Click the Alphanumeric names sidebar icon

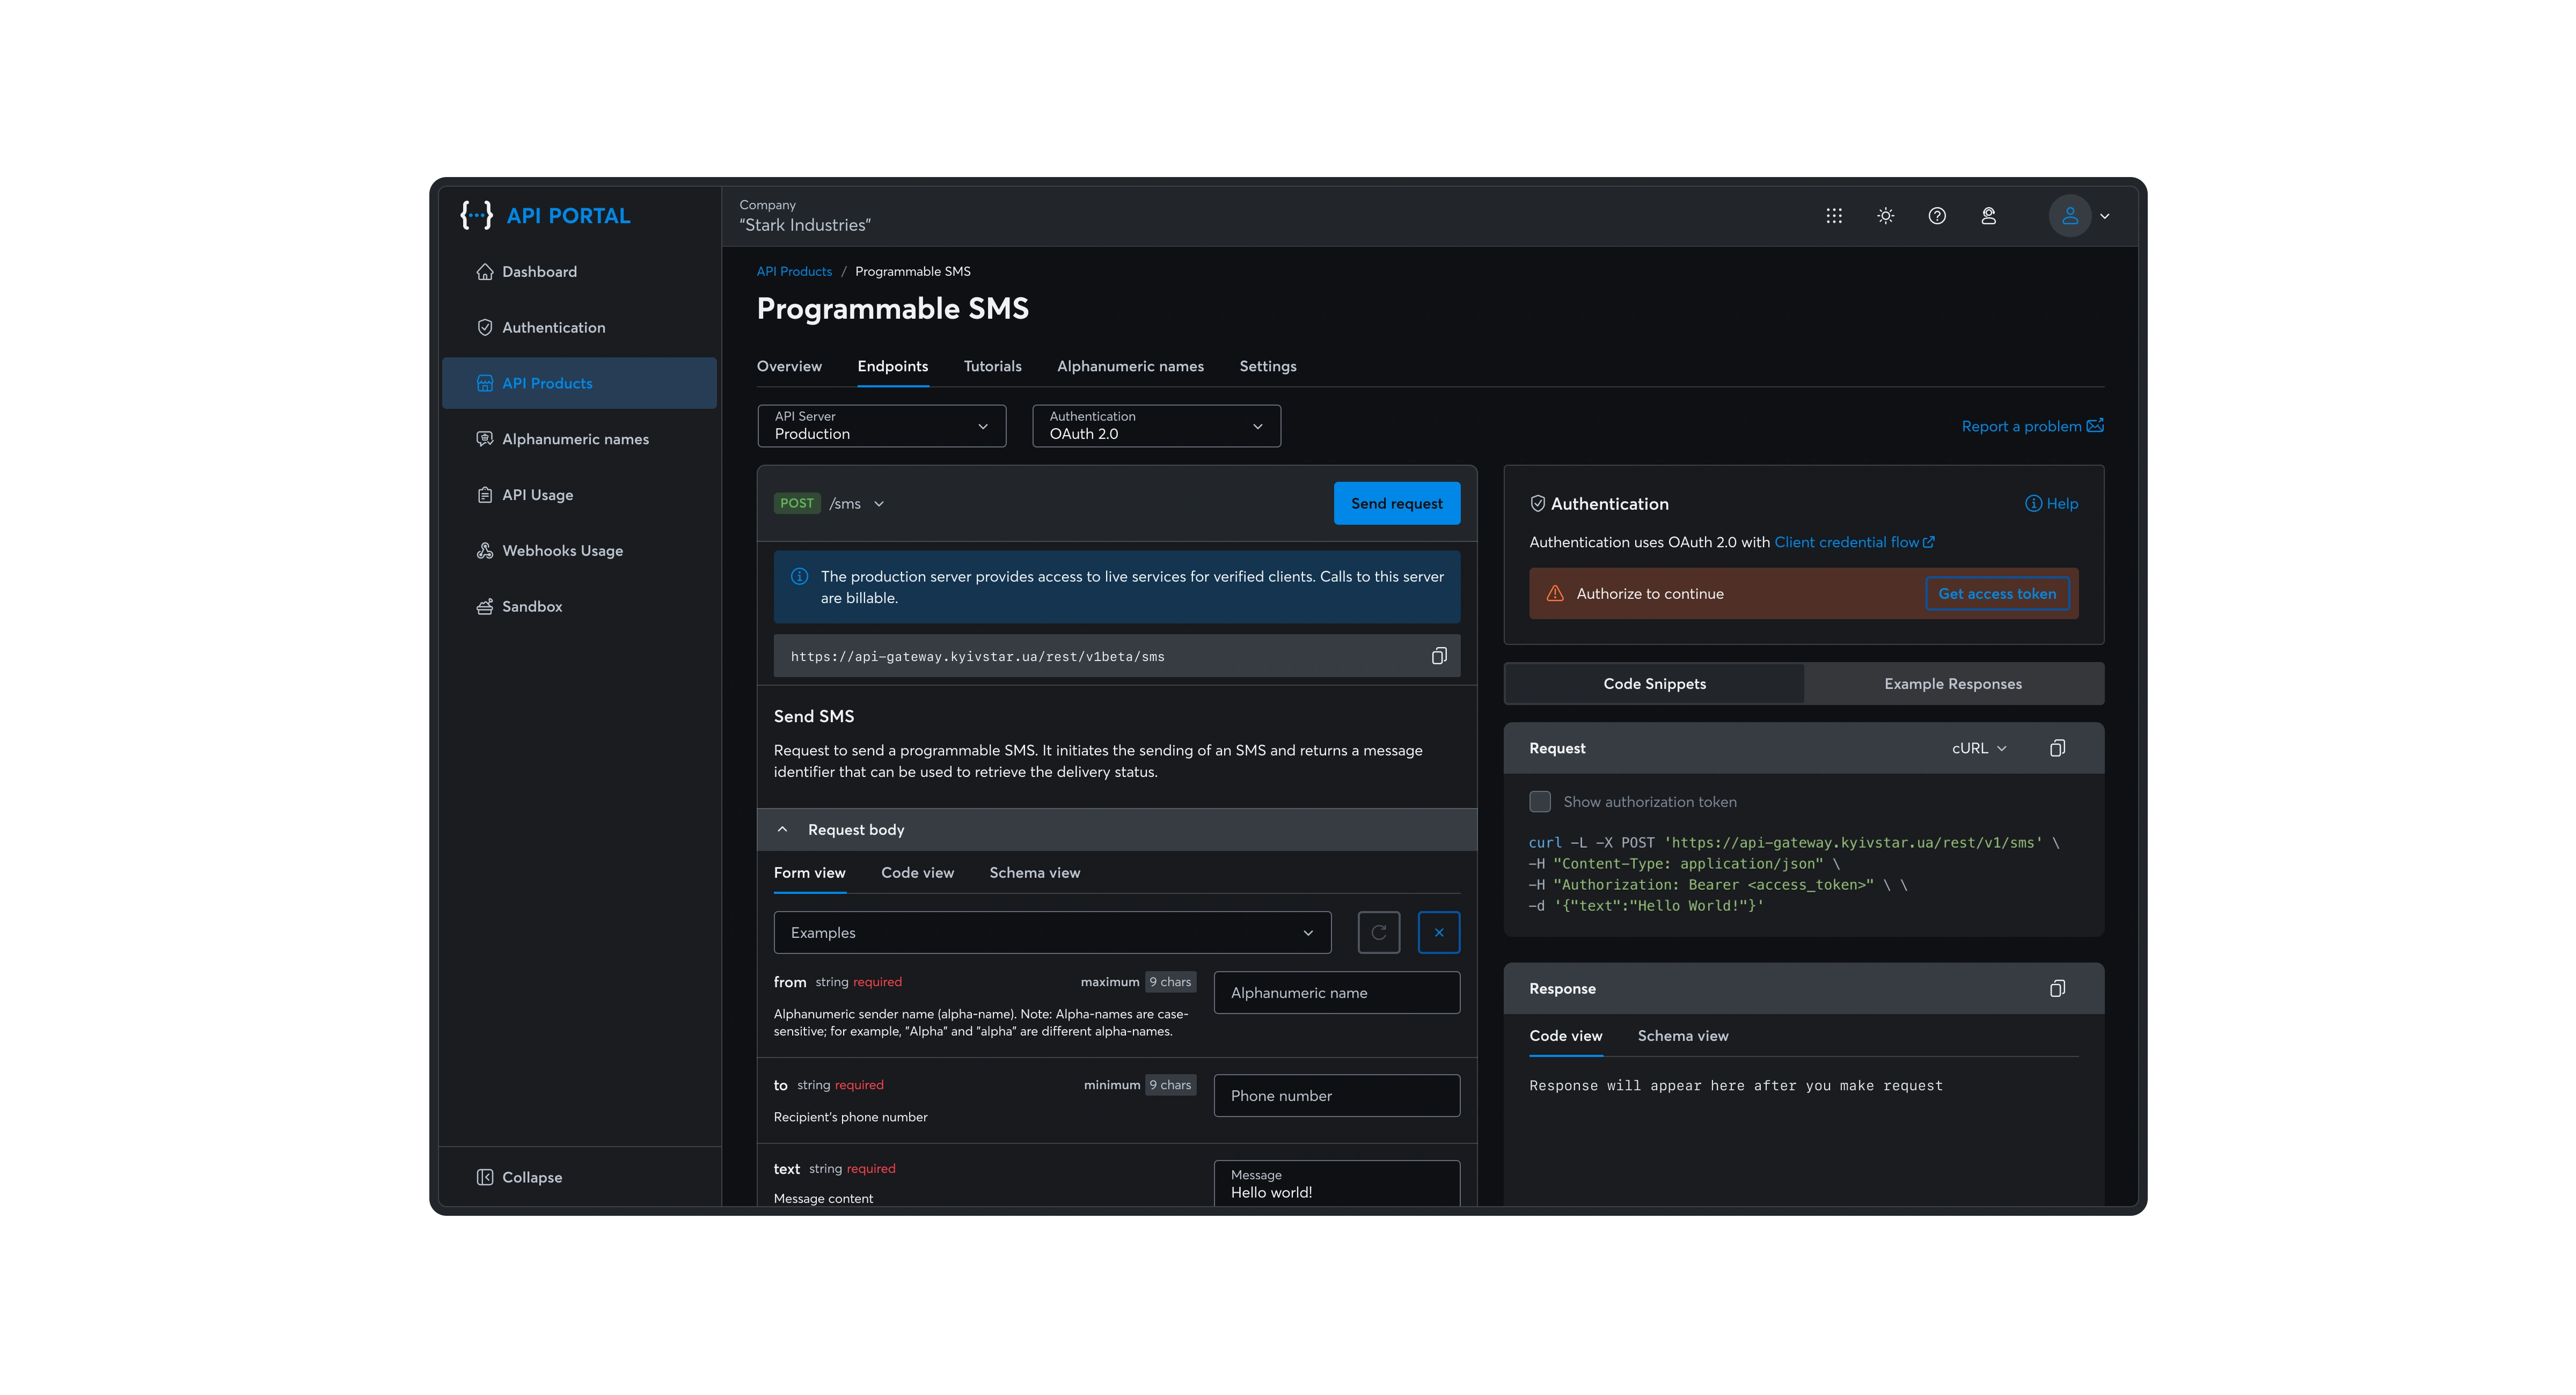pyautogui.click(x=485, y=439)
